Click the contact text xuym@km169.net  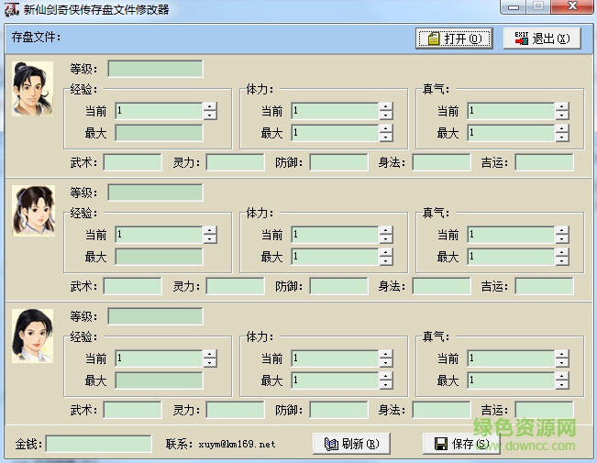[237, 444]
